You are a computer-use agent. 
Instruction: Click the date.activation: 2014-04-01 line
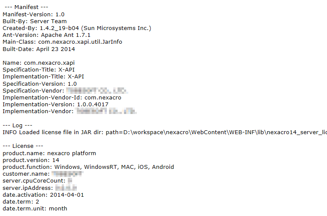(43, 195)
